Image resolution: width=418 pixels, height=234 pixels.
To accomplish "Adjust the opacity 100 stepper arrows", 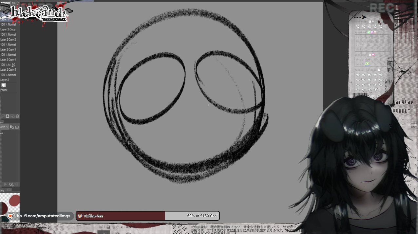I will (18, 3).
